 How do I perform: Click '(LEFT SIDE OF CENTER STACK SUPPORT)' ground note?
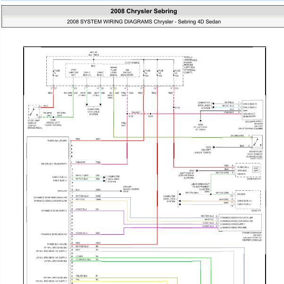[x=186, y=176]
